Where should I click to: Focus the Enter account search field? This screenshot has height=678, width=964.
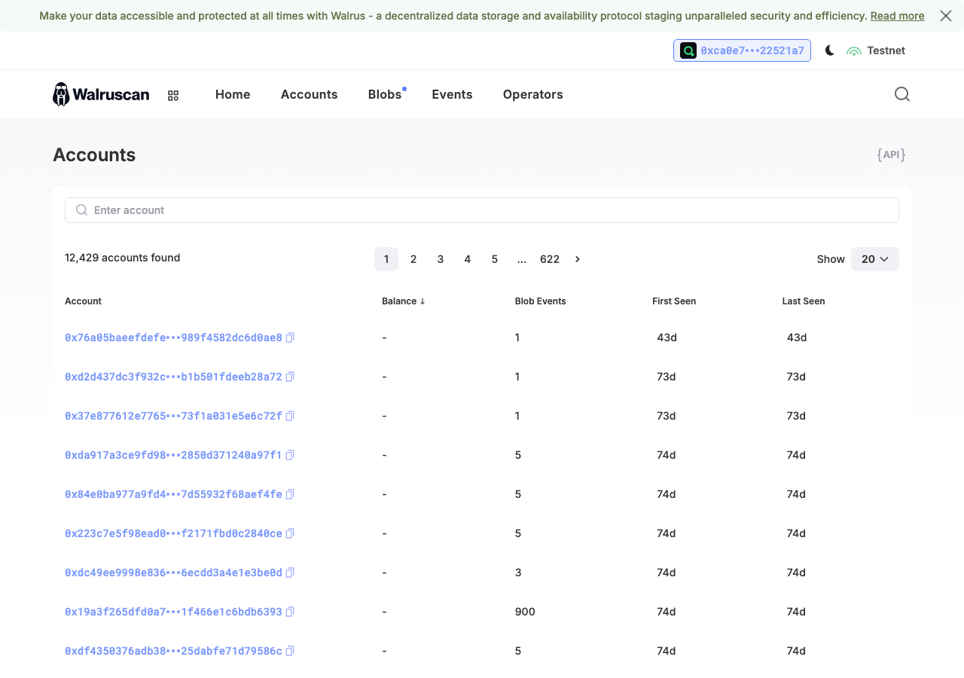(482, 210)
